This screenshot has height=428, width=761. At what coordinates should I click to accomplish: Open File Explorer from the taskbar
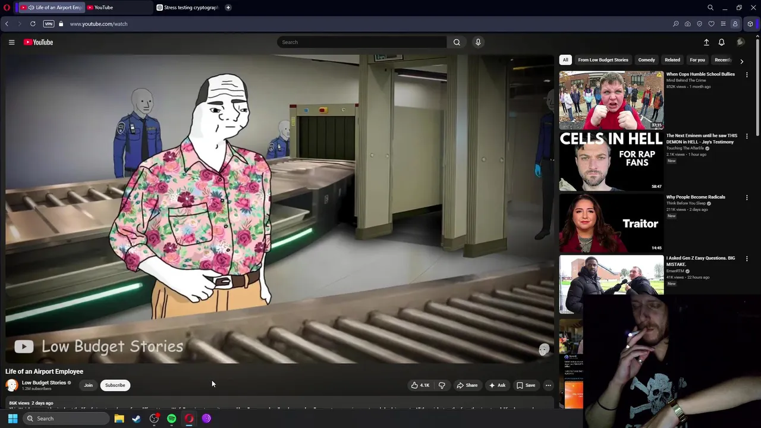pos(119,418)
